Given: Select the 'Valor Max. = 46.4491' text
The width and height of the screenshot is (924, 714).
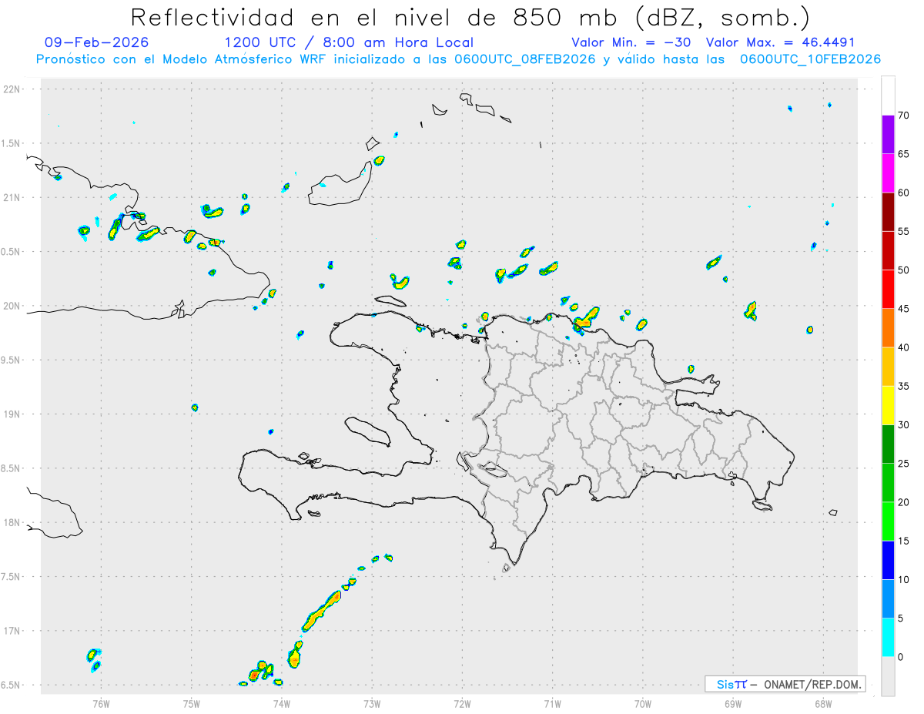Looking at the screenshot, I should click(780, 42).
